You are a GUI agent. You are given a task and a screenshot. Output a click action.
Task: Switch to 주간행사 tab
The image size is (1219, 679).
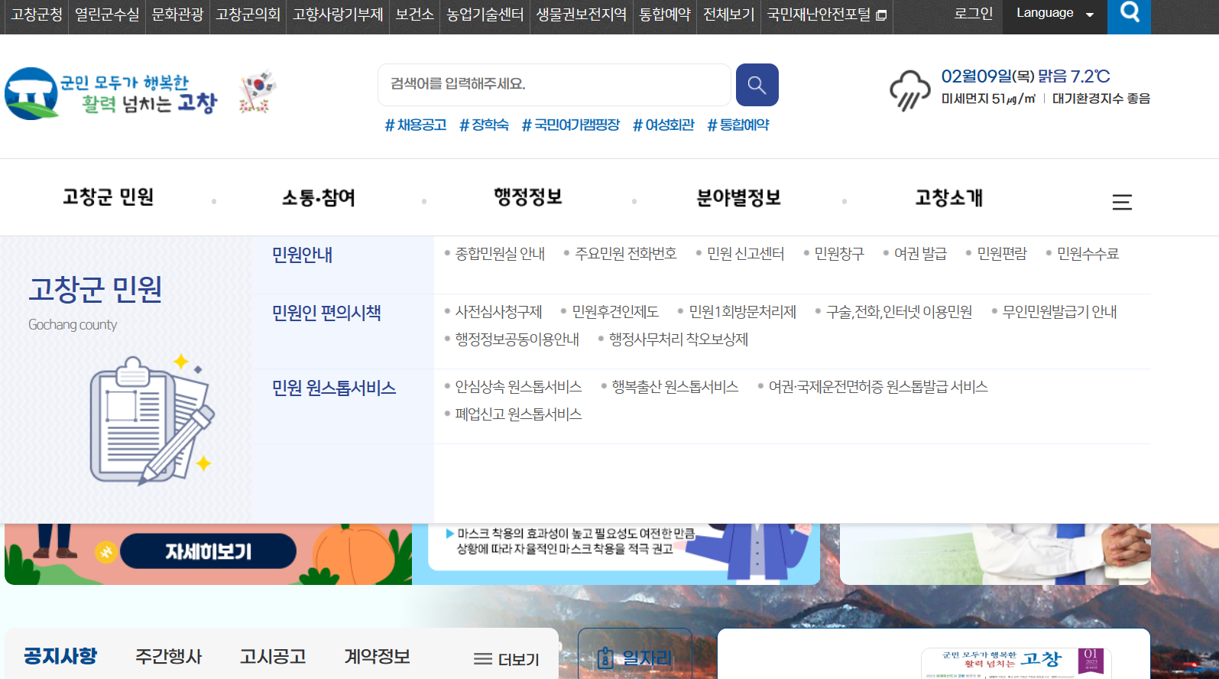point(168,657)
